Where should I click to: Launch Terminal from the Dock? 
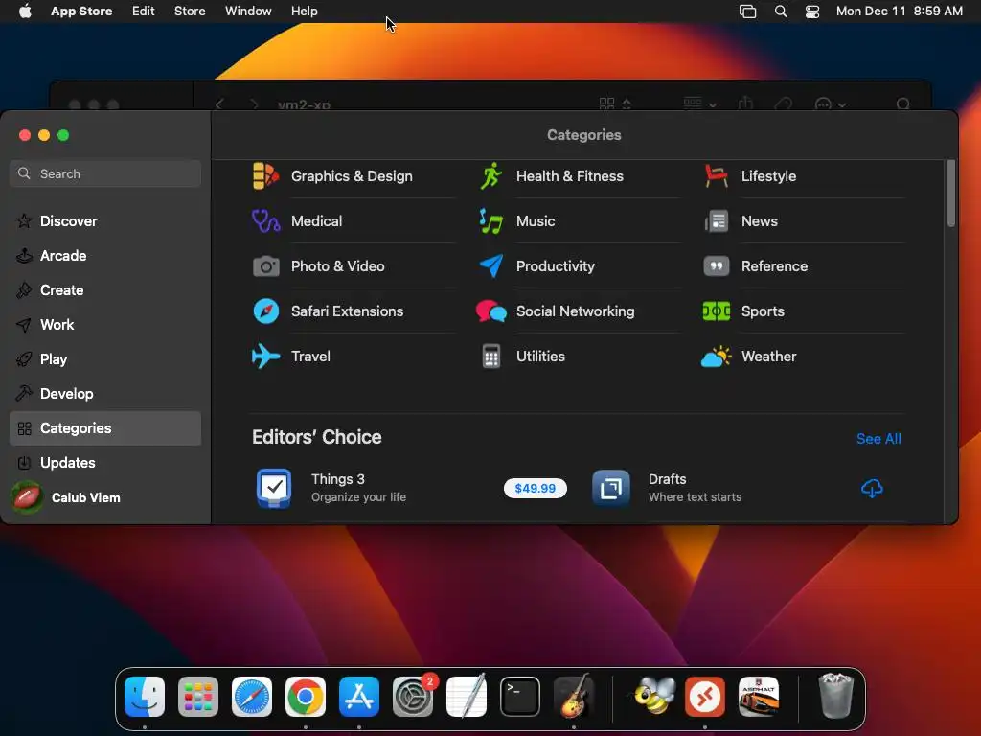point(520,697)
